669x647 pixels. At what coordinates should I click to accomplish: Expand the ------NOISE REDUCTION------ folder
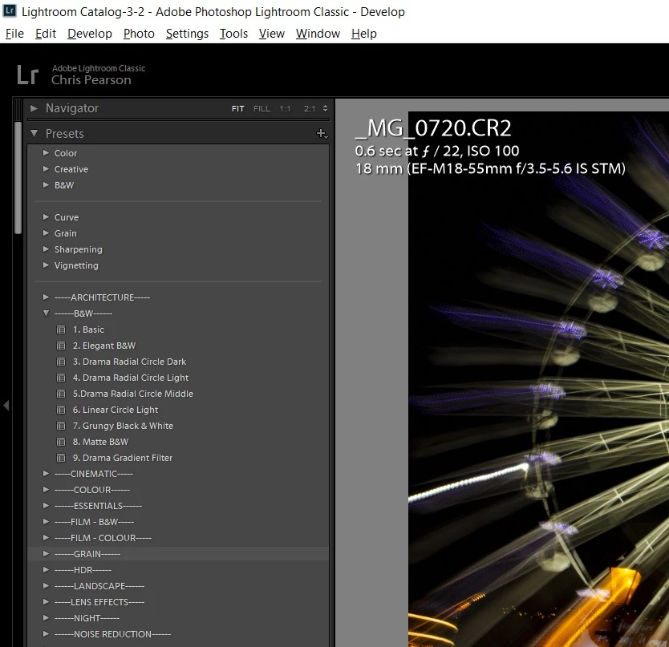46,634
